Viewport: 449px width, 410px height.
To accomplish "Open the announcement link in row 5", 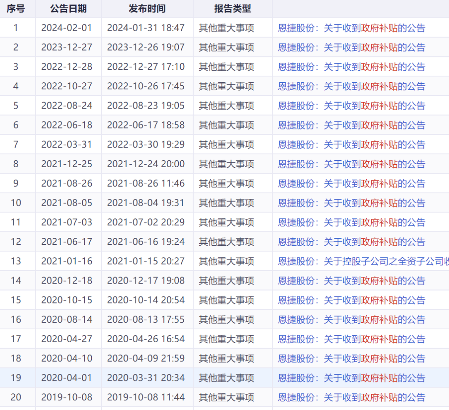I will pyautogui.click(x=352, y=106).
